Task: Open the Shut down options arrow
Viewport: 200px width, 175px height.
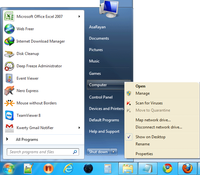Action: tap(113, 152)
